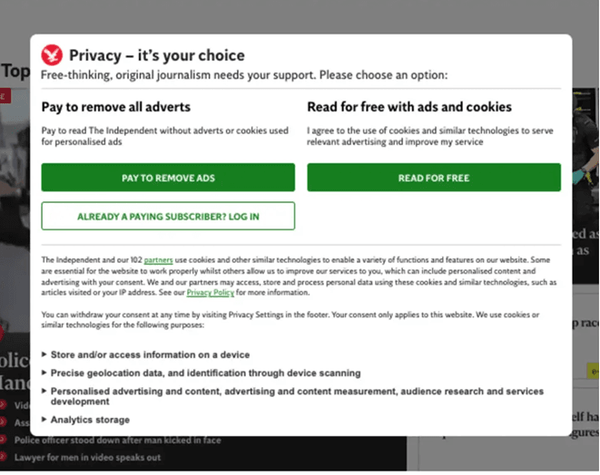This screenshot has width=600, height=475.
Task: Open the 102 partners link
Action: [x=159, y=260]
